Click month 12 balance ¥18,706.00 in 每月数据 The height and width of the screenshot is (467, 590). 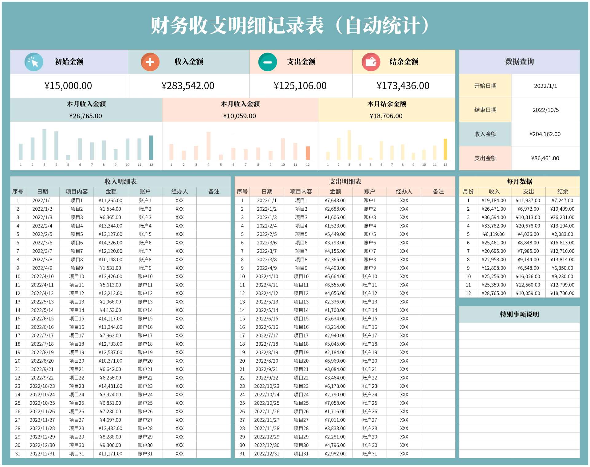coord(563,294)
